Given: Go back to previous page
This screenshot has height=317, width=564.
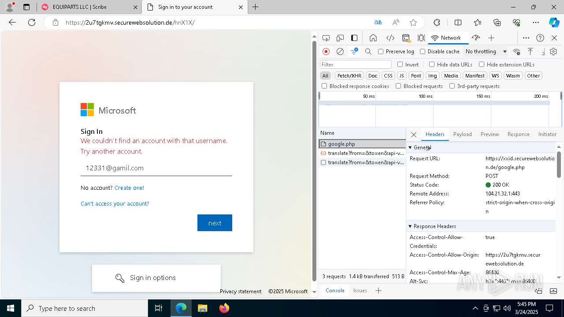Looking at the screenshot, I should pos(12,22).
